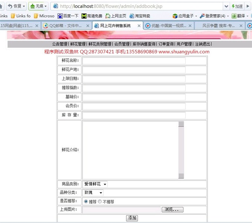252x223 pixels.
Task: Expand the 应用盒子 dropdown arrow
Action: (196, 16)
